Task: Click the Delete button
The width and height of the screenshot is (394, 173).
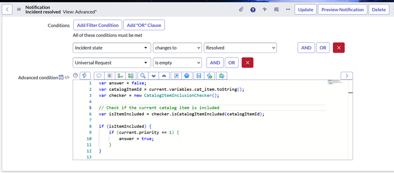Action: click(x=378, y=10)
